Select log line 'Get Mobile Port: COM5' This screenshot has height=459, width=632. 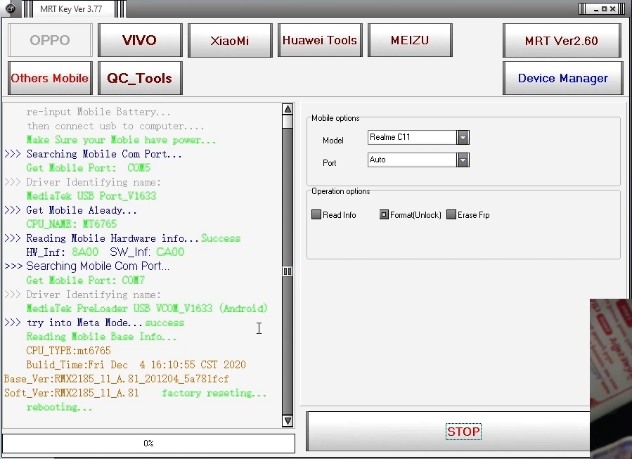89,168
